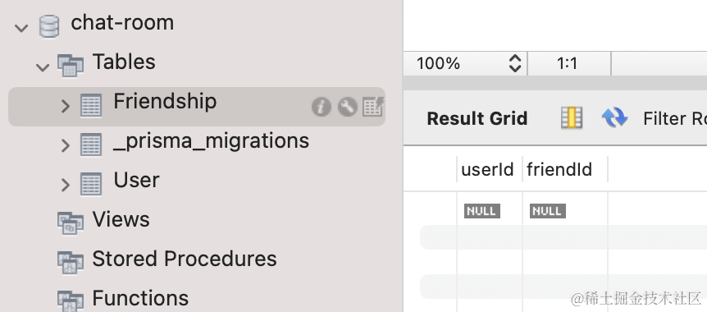Viewport: 707px width, 312px height.
Task: Expand the User table node
Action: point(66,185)
